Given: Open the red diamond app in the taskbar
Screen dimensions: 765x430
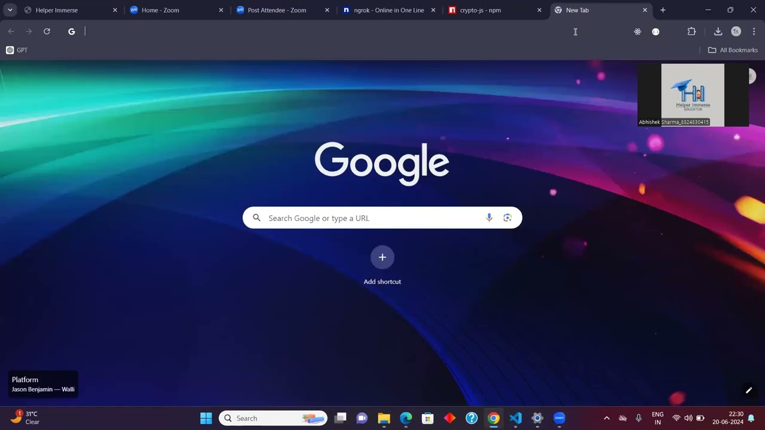Looking at the screenshot, I should click(449, 418).
